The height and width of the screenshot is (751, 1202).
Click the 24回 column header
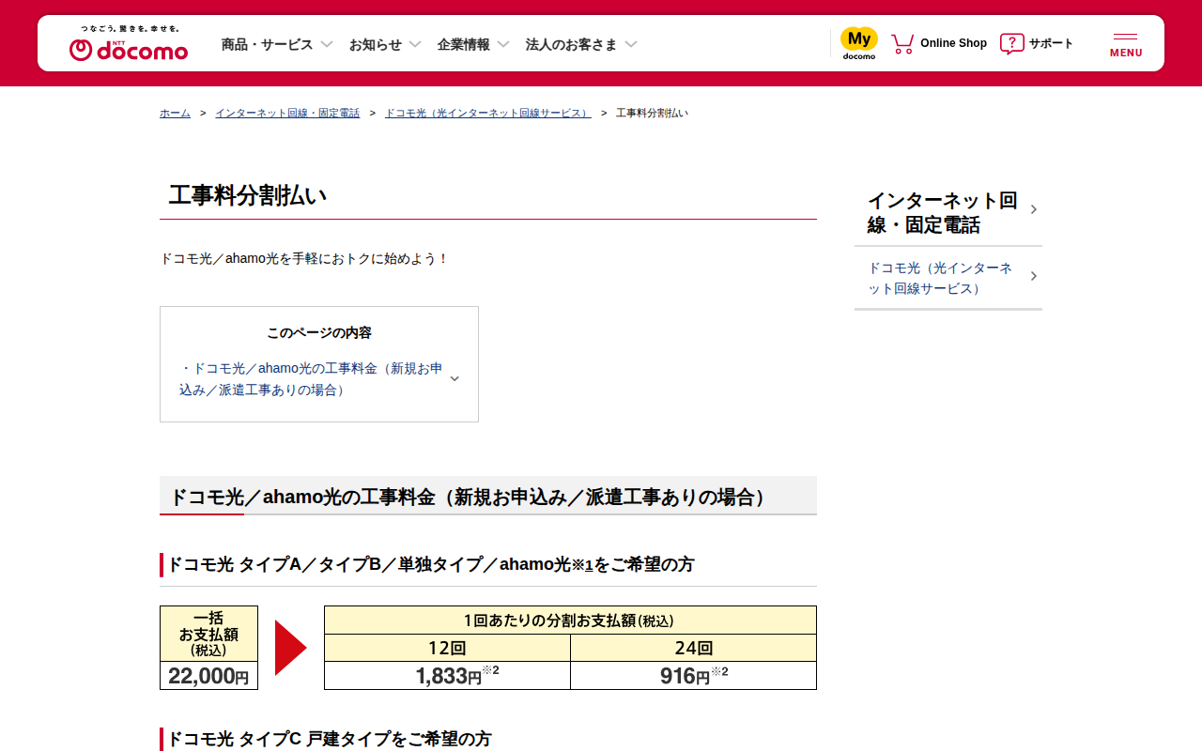pos(693,648)
